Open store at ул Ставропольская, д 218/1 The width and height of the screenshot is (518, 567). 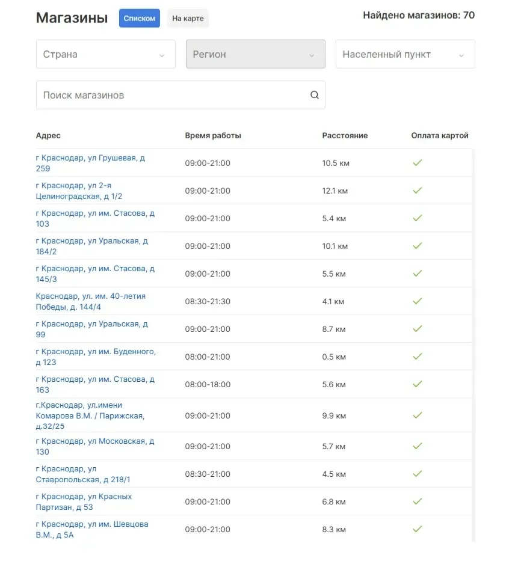point(83,474)
